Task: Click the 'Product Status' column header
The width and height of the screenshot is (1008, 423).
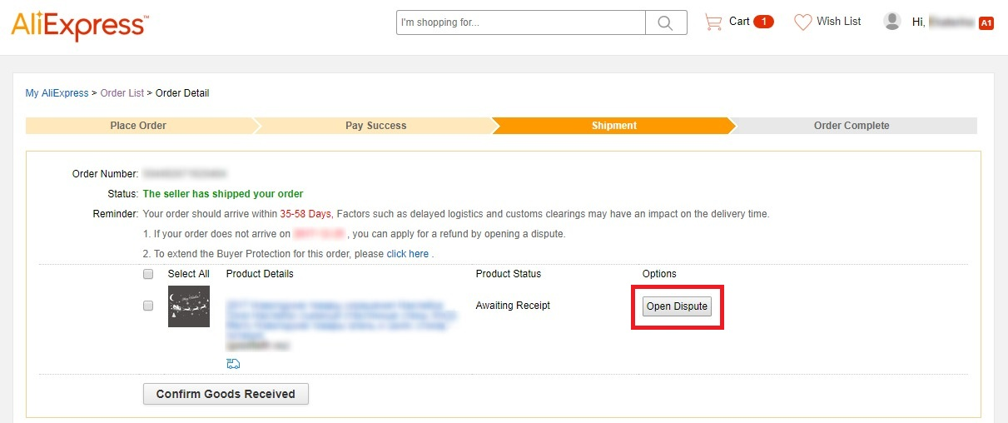Action: (x=509, y=274)
